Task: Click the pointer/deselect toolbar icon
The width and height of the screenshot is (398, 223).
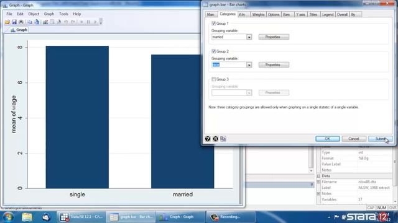Action: point(59,22)
